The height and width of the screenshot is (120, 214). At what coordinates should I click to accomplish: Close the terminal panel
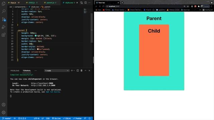pyautogui.click(x=89, y=70)
